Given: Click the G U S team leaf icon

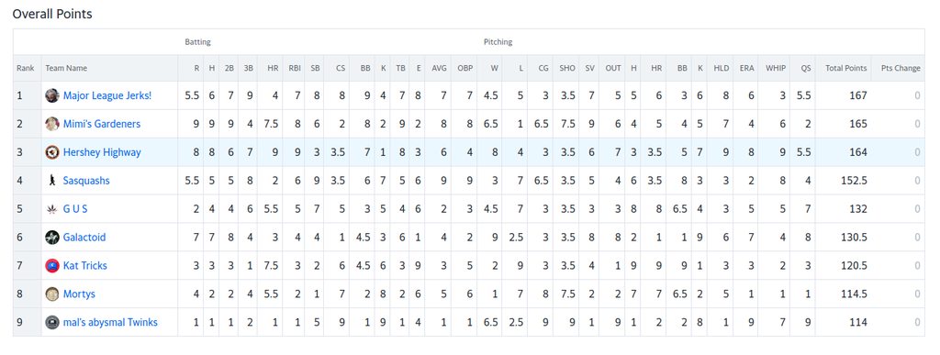Looking at the screenshot, I should tap(52, 209).
